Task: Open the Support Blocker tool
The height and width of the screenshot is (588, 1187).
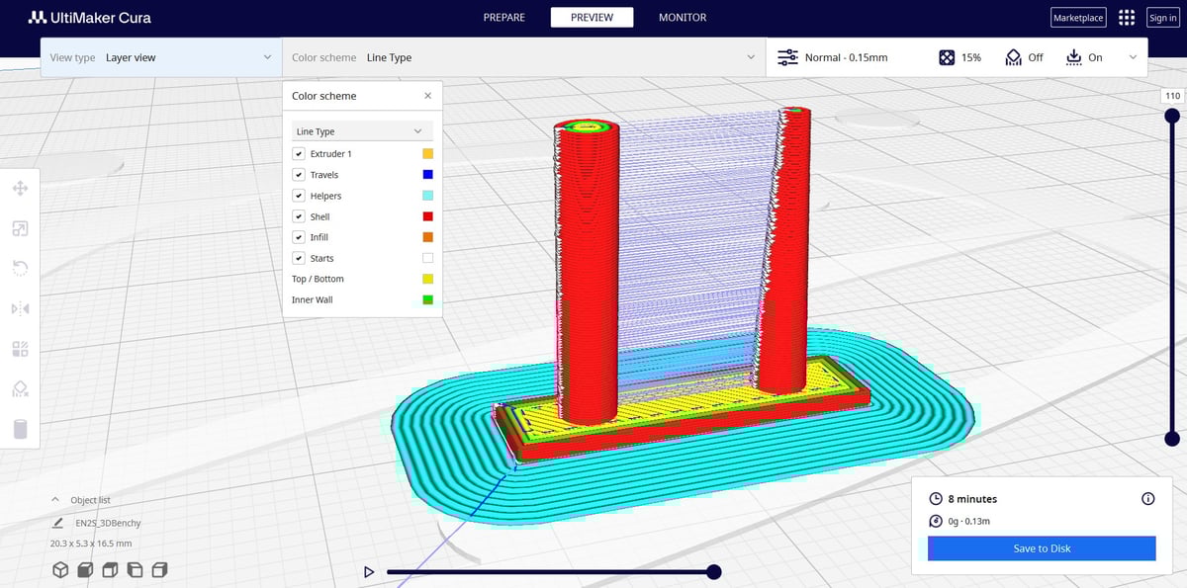Action: 20,388
